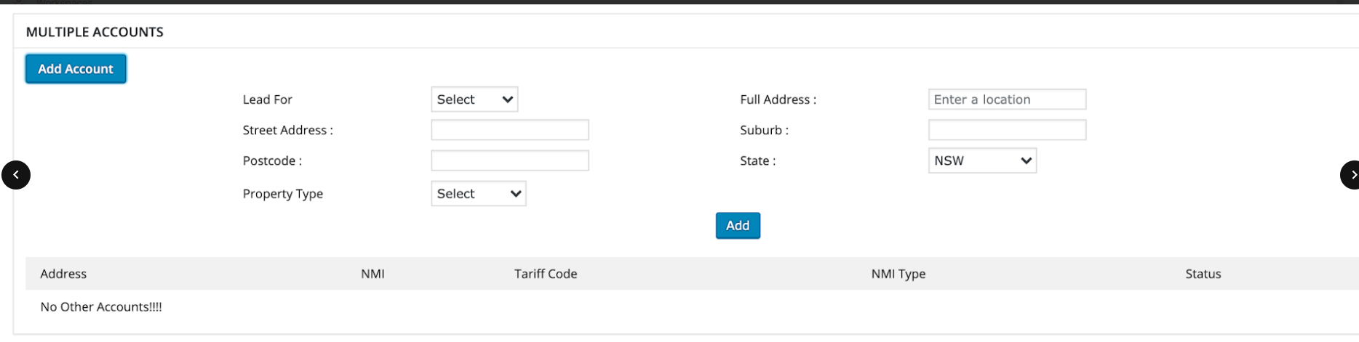Screen dimensions: 1359x342
Task: Click the Status column header
Action: pyautogui.click(x=1203, y=274)
